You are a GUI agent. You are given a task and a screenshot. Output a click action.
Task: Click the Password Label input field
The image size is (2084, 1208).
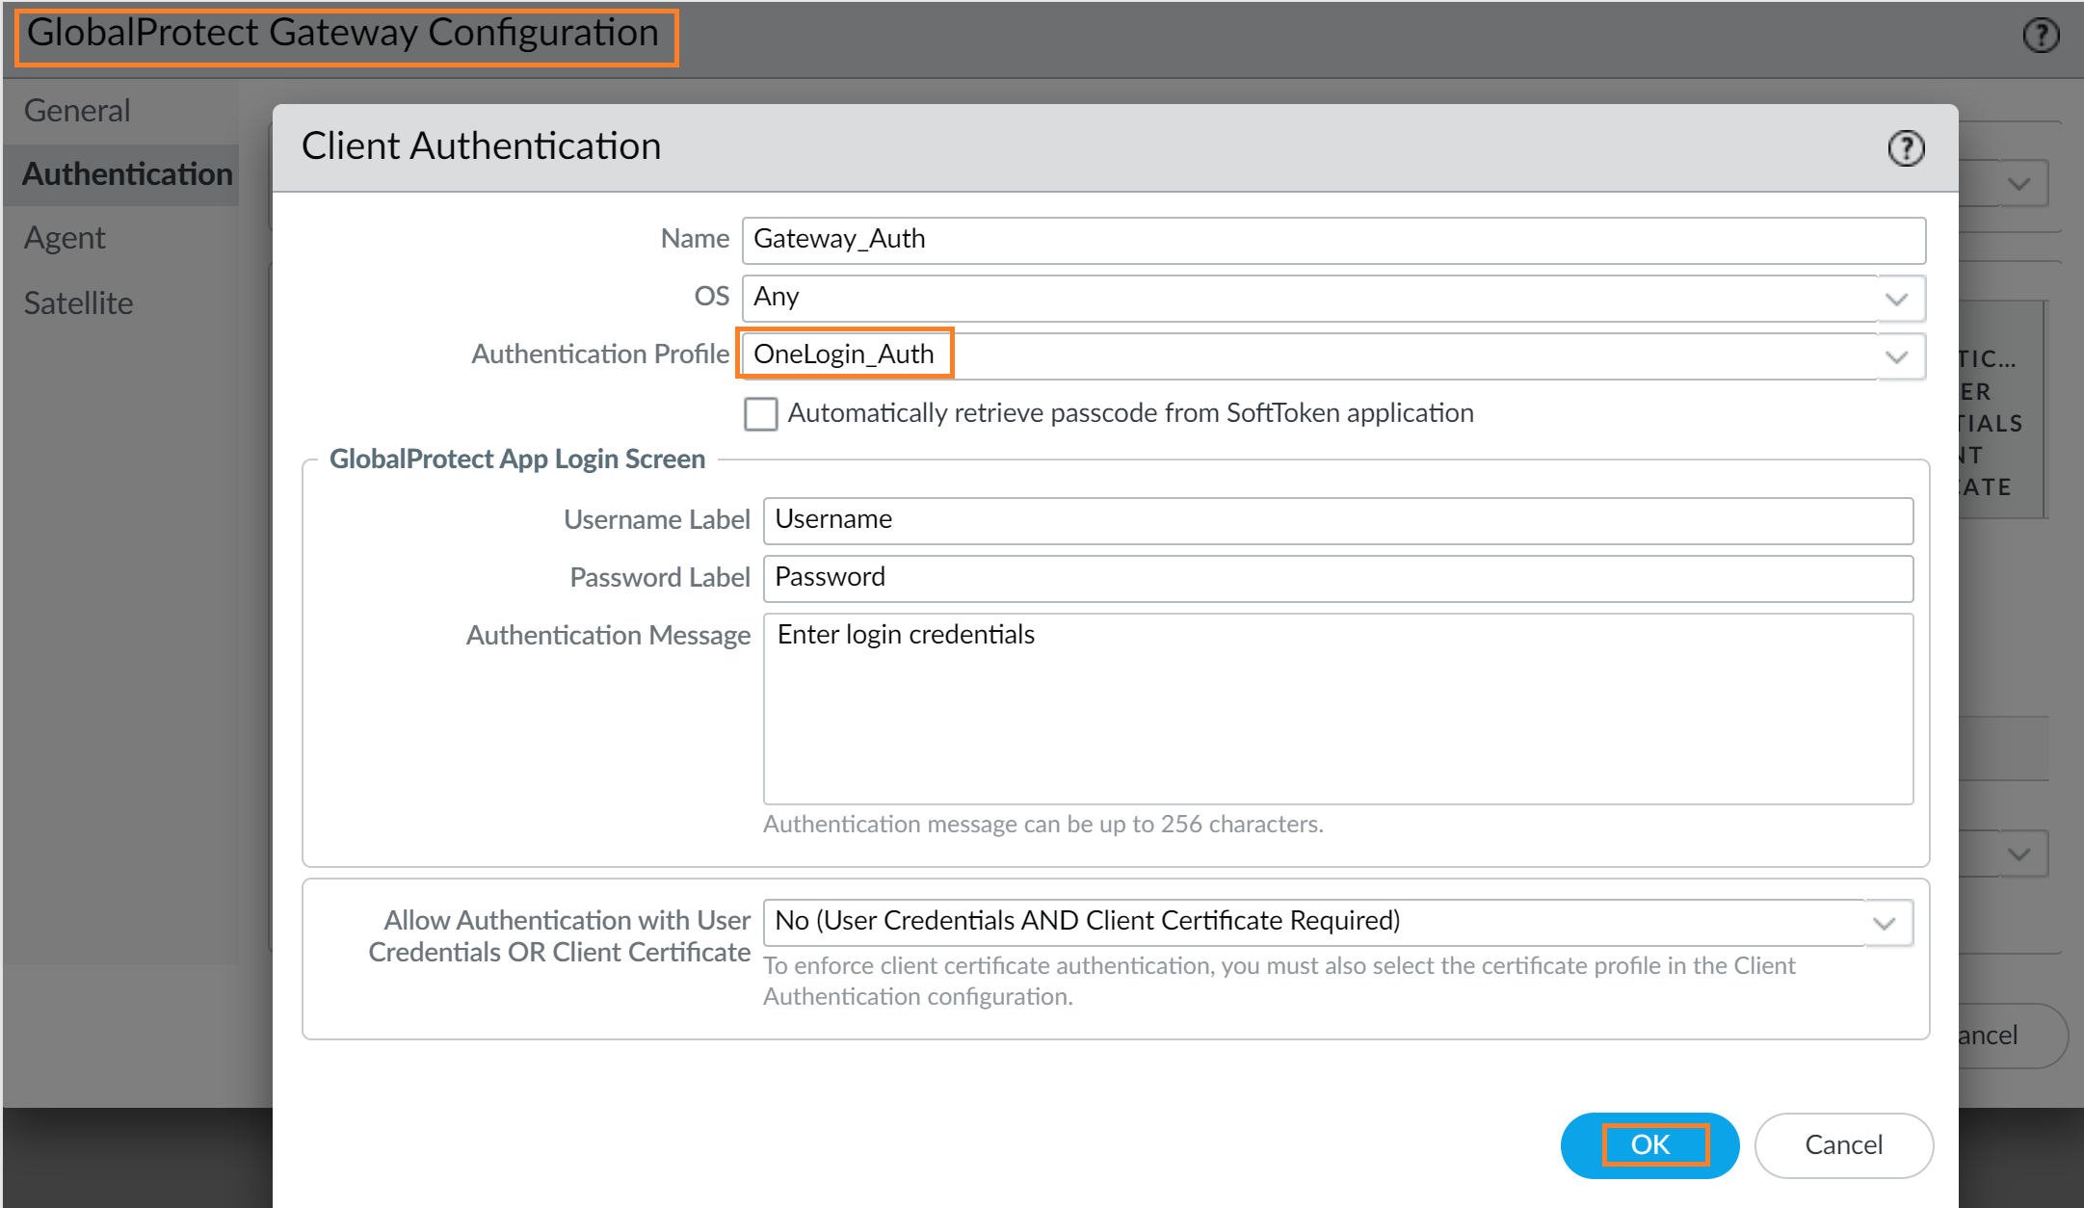pos(1337,578)
